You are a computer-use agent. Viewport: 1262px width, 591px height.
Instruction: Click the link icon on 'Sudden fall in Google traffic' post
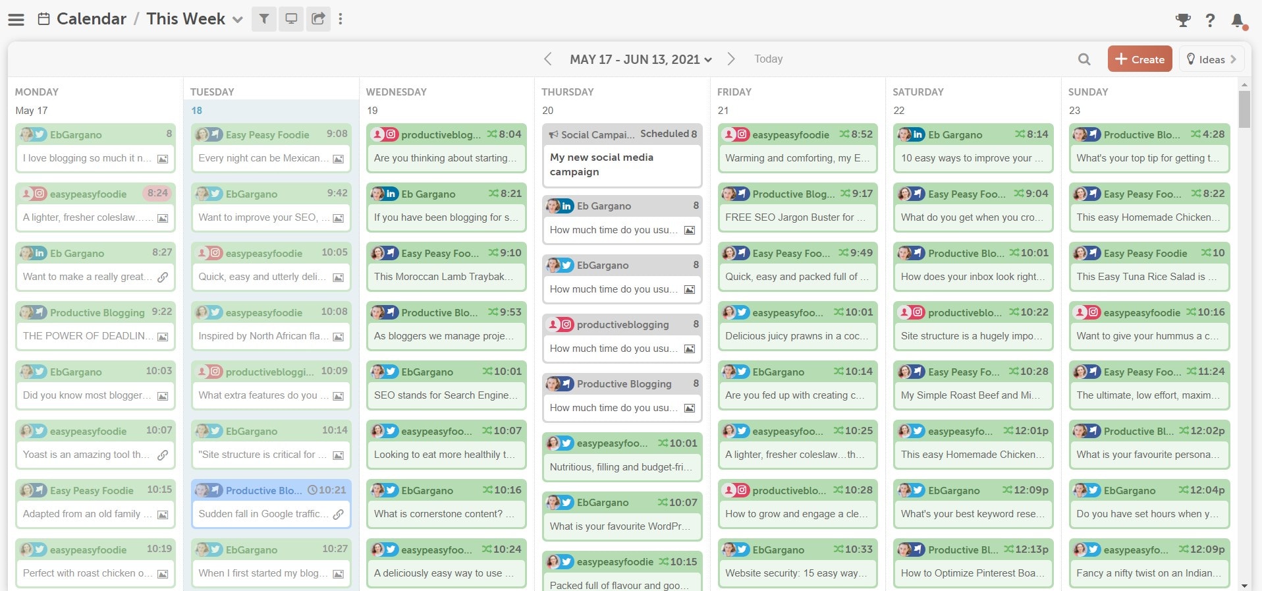coord(339,515)
